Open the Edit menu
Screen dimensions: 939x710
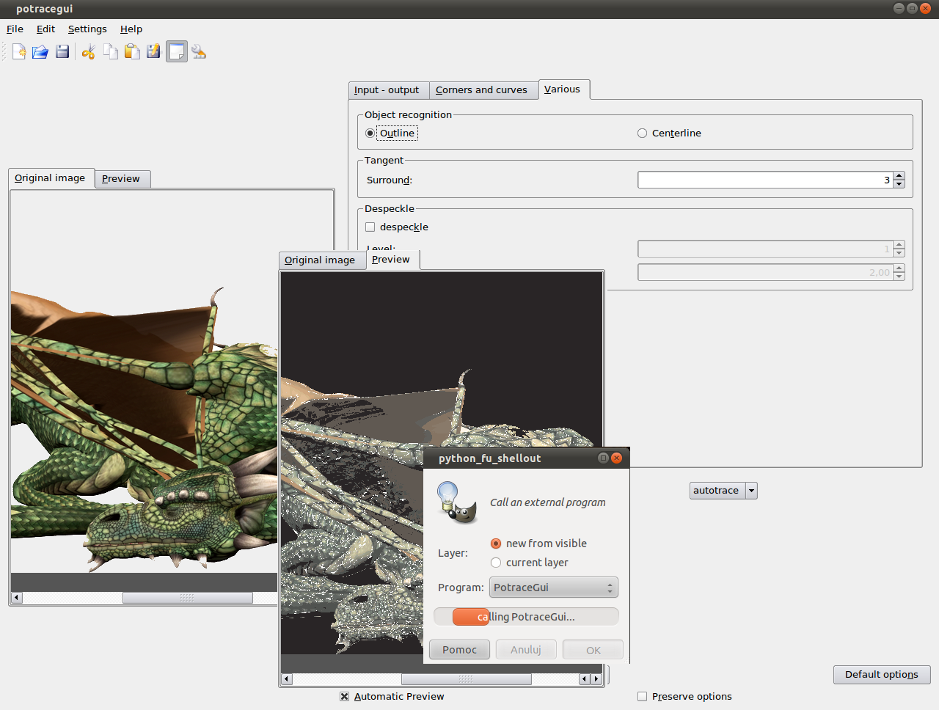tap(45, 29)
